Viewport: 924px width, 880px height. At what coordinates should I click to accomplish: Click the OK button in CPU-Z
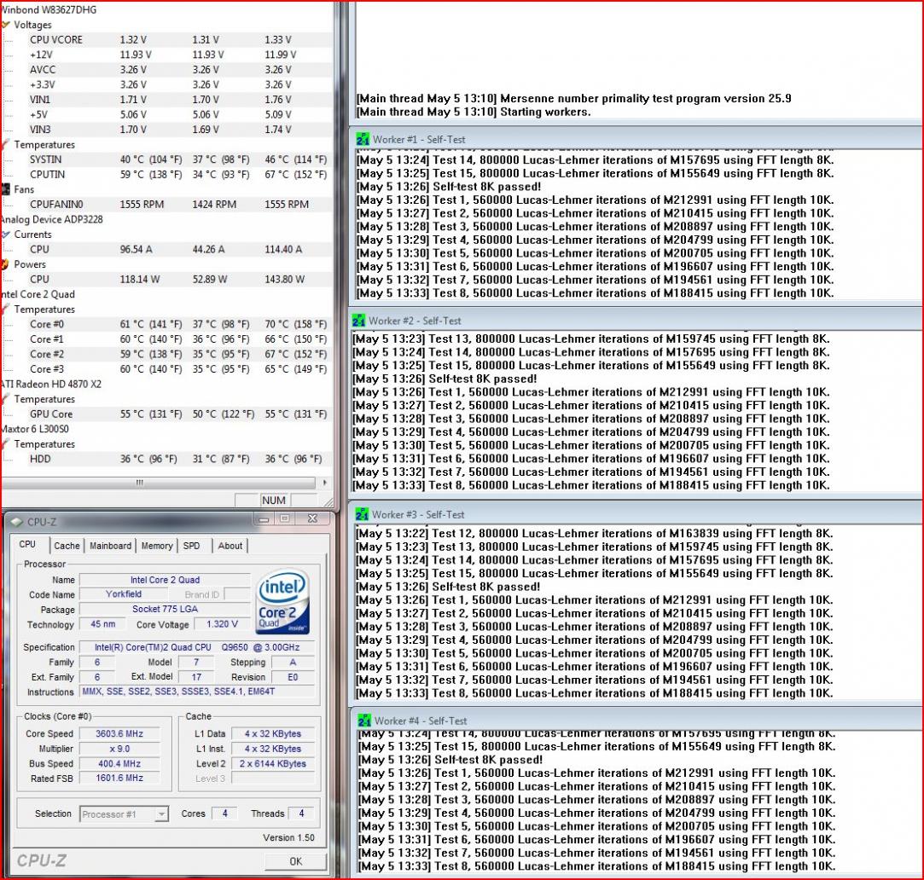[296, 861]
